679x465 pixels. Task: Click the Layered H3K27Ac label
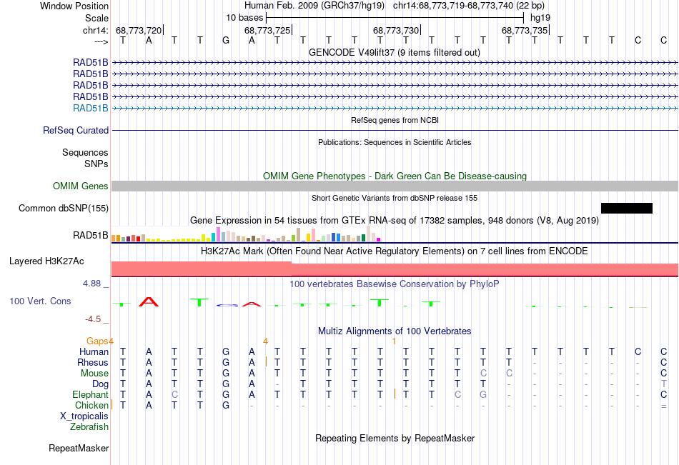pyautogui.click(x=46, y=261)
